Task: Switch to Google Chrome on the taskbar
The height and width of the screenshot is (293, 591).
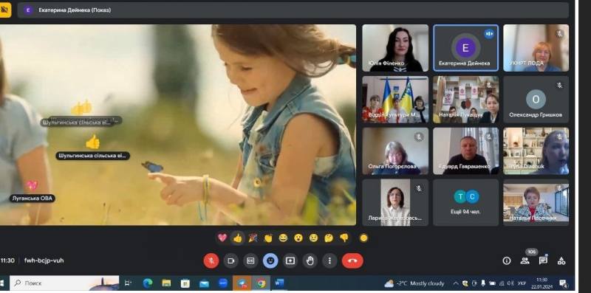Action: (x=261, y=283)
